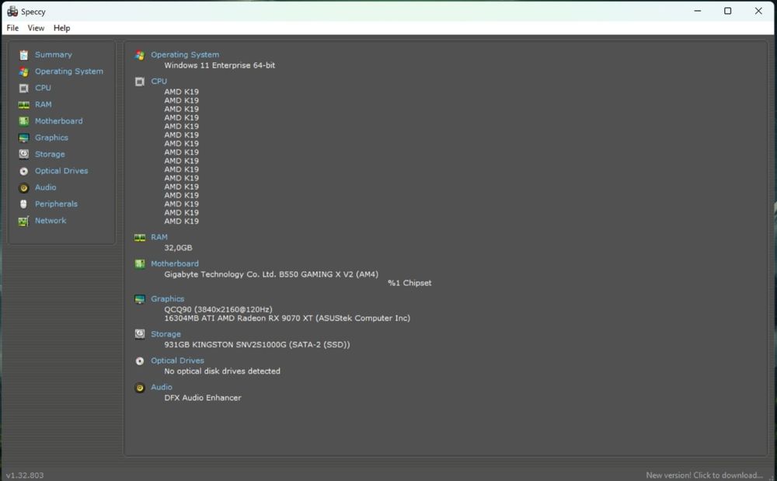This screenshot has width=777, height=481.
Task: Open Motherboard page in sidebar
Action: tap(58, 121)
